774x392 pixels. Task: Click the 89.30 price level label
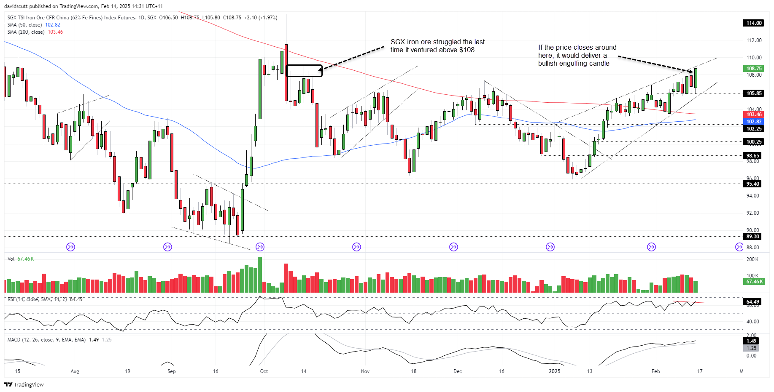coord(753,237)
